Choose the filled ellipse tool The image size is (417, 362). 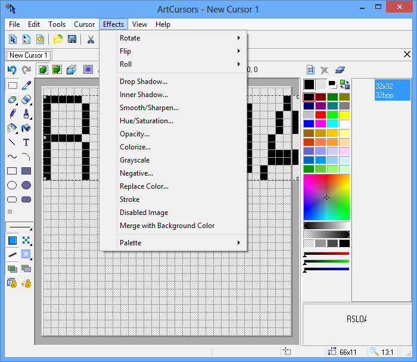coord(26,185)
